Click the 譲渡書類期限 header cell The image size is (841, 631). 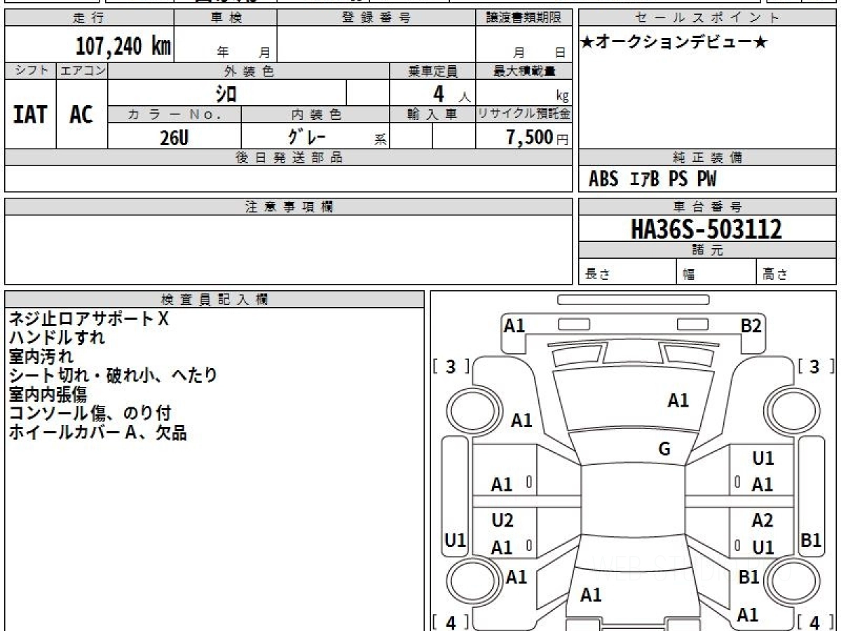coord(524,18)
